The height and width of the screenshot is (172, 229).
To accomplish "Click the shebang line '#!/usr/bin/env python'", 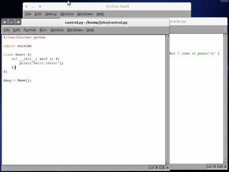I will (x=25, y=37).
